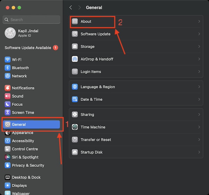
Task: Click the magnifier icon in Search
Action: click(6, 20)
